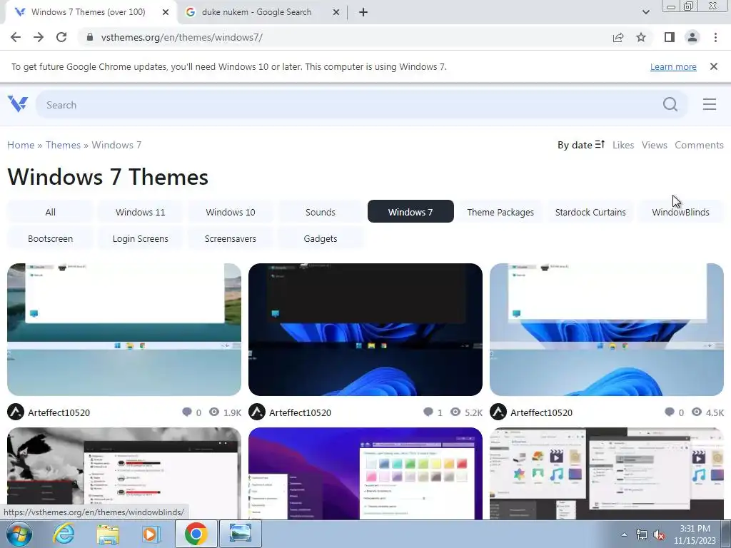Click Arteffect10520 author beside 5.2K views
731x548 pixels.
(x=300, y=412)
